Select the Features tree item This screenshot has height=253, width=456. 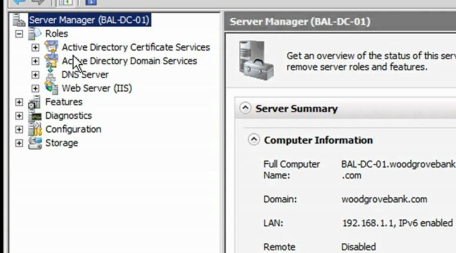point(64,102)
